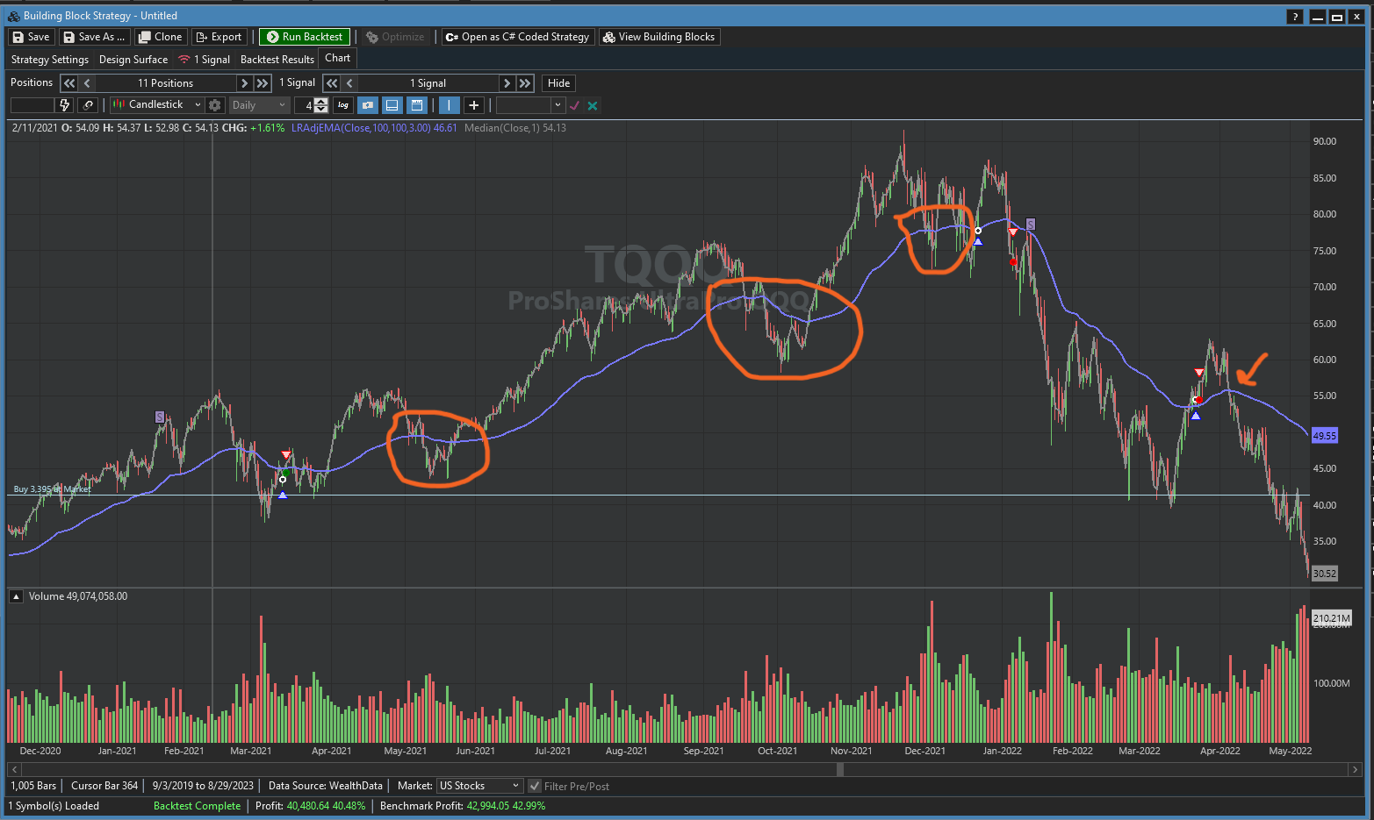Toggle the chart status bar button
1374x820 pixels.
click(417, 105)
